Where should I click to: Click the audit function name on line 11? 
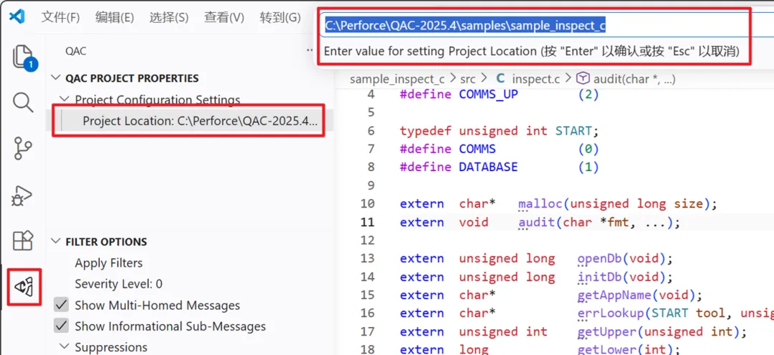[x=537, y=223]
